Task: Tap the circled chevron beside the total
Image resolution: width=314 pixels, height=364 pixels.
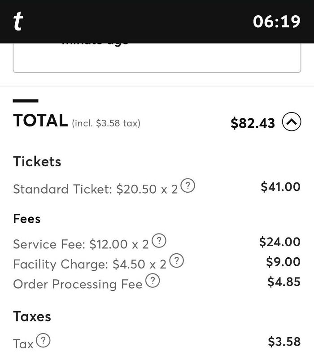Action: point(292,122)
